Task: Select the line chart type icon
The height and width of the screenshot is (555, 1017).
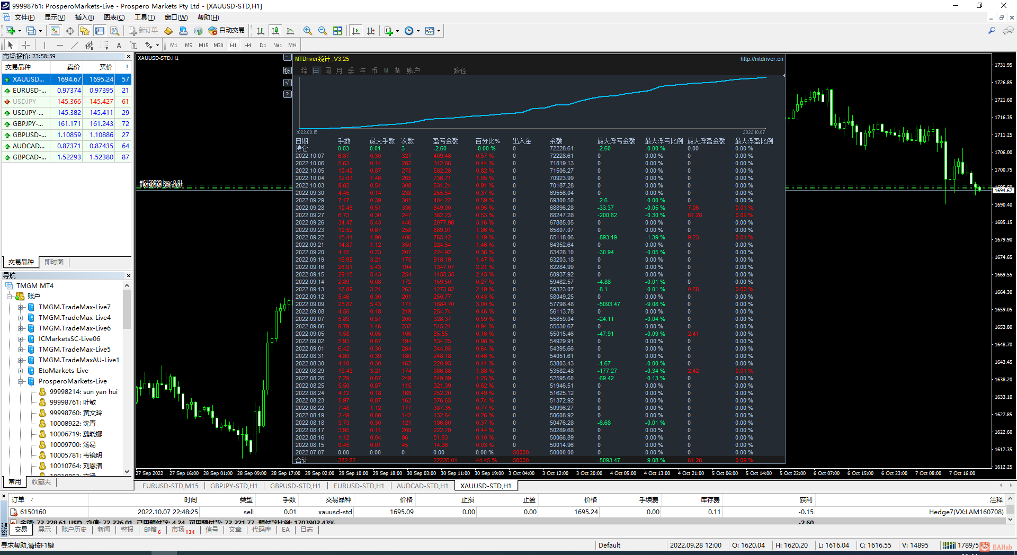Action: [x=290, y=31]
